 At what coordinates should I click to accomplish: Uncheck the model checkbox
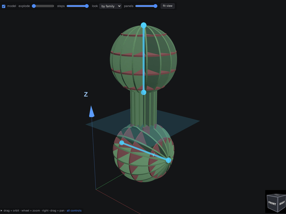pyautogui.click(x=4, y=6)
